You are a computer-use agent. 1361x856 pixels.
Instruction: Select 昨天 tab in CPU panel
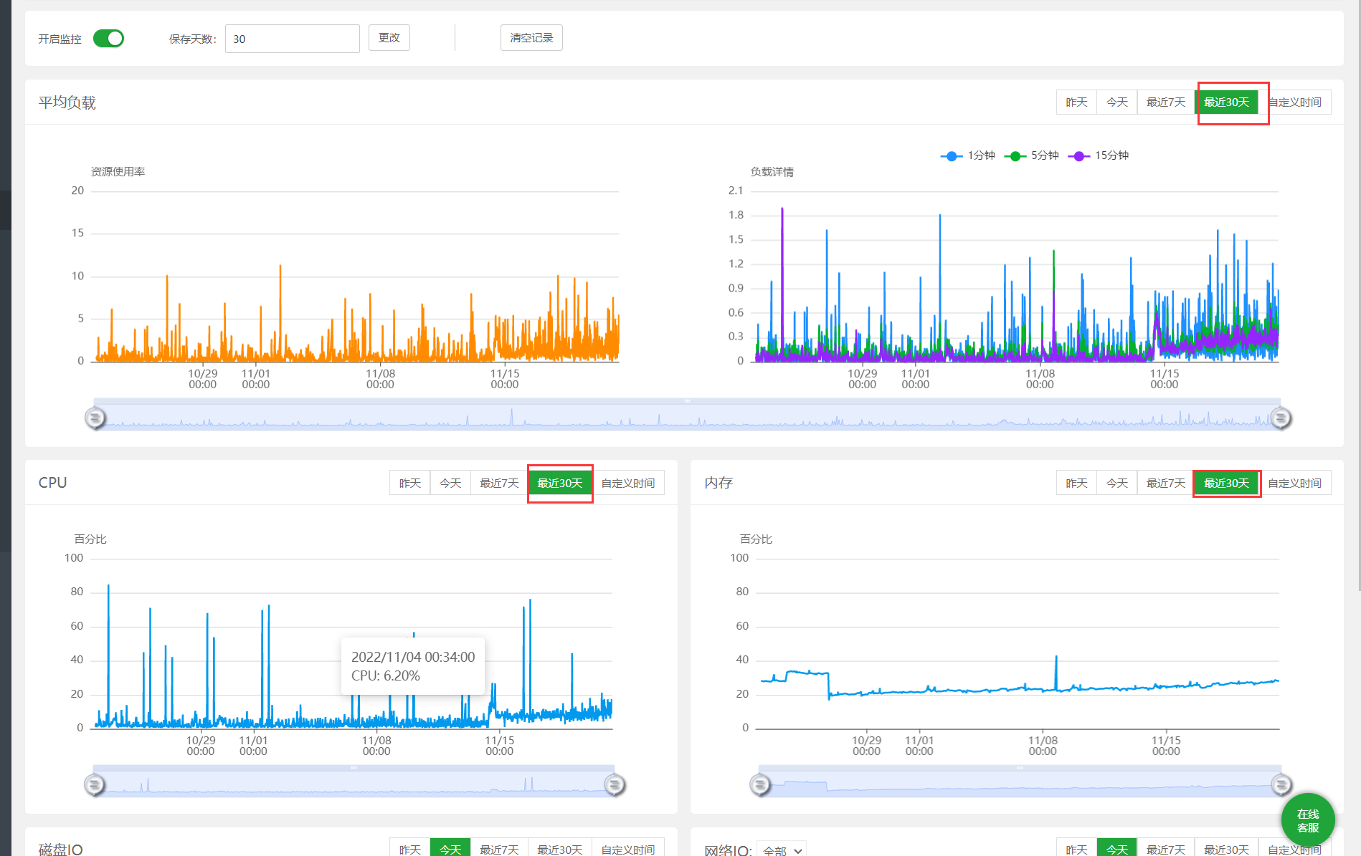[410, 484]
